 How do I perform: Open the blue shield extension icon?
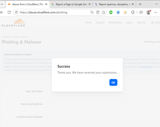pyautogui.click(x=118, y=12)
